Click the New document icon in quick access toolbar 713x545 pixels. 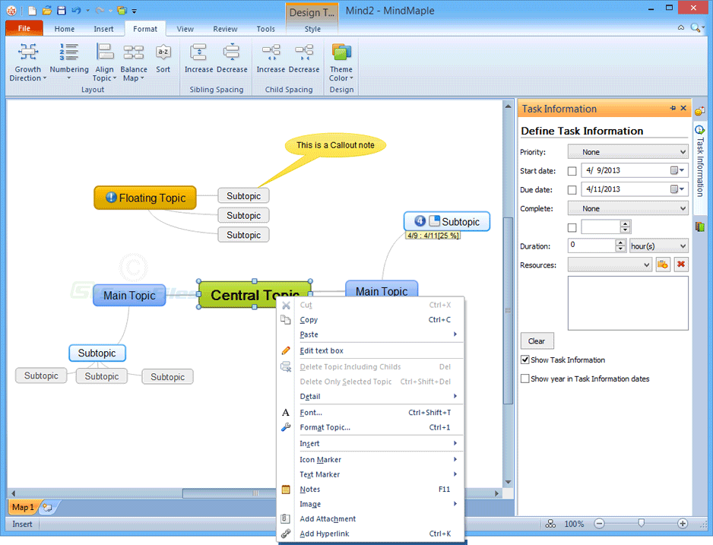click(x=32, y=11)
